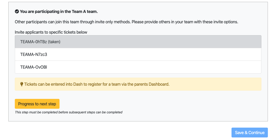The width and height of the screenshot is (271, 139).
Task: Select invite ticket TEAMA-N7zc3
Action: (138, 54)
